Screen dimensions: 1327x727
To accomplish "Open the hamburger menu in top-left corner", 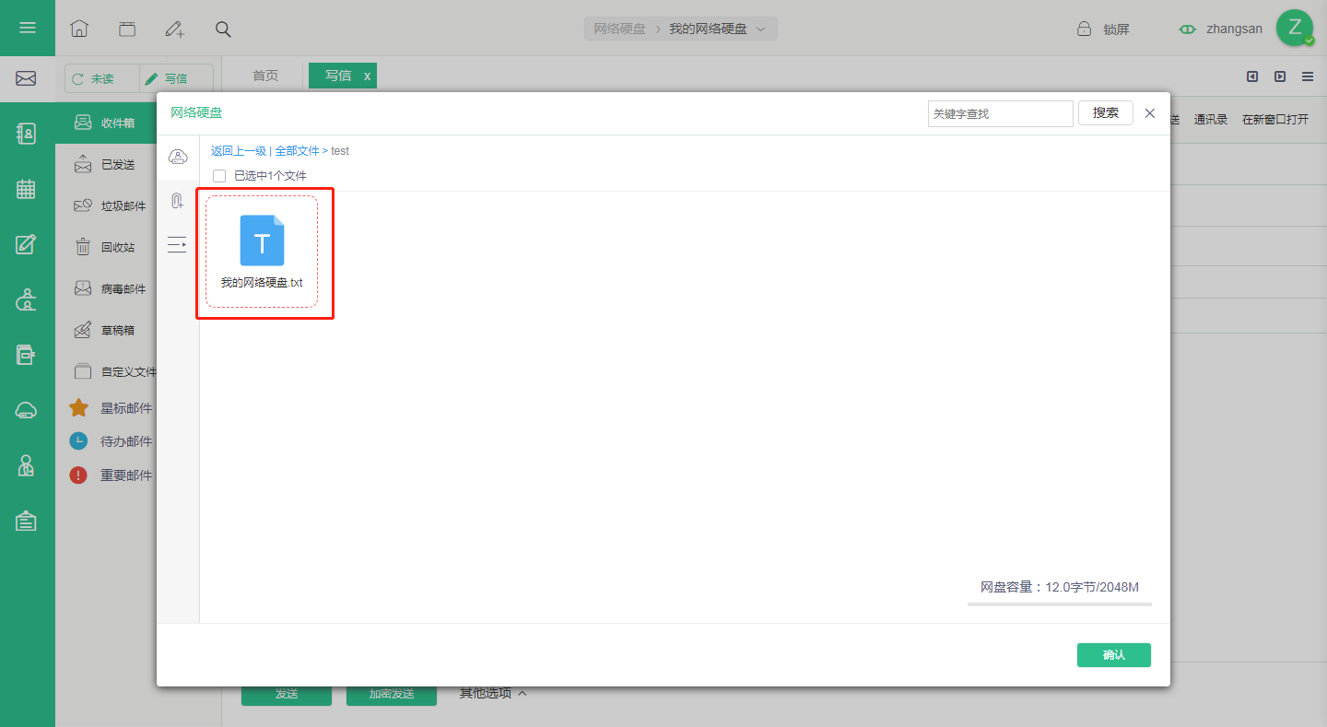I will pos(28,28).
